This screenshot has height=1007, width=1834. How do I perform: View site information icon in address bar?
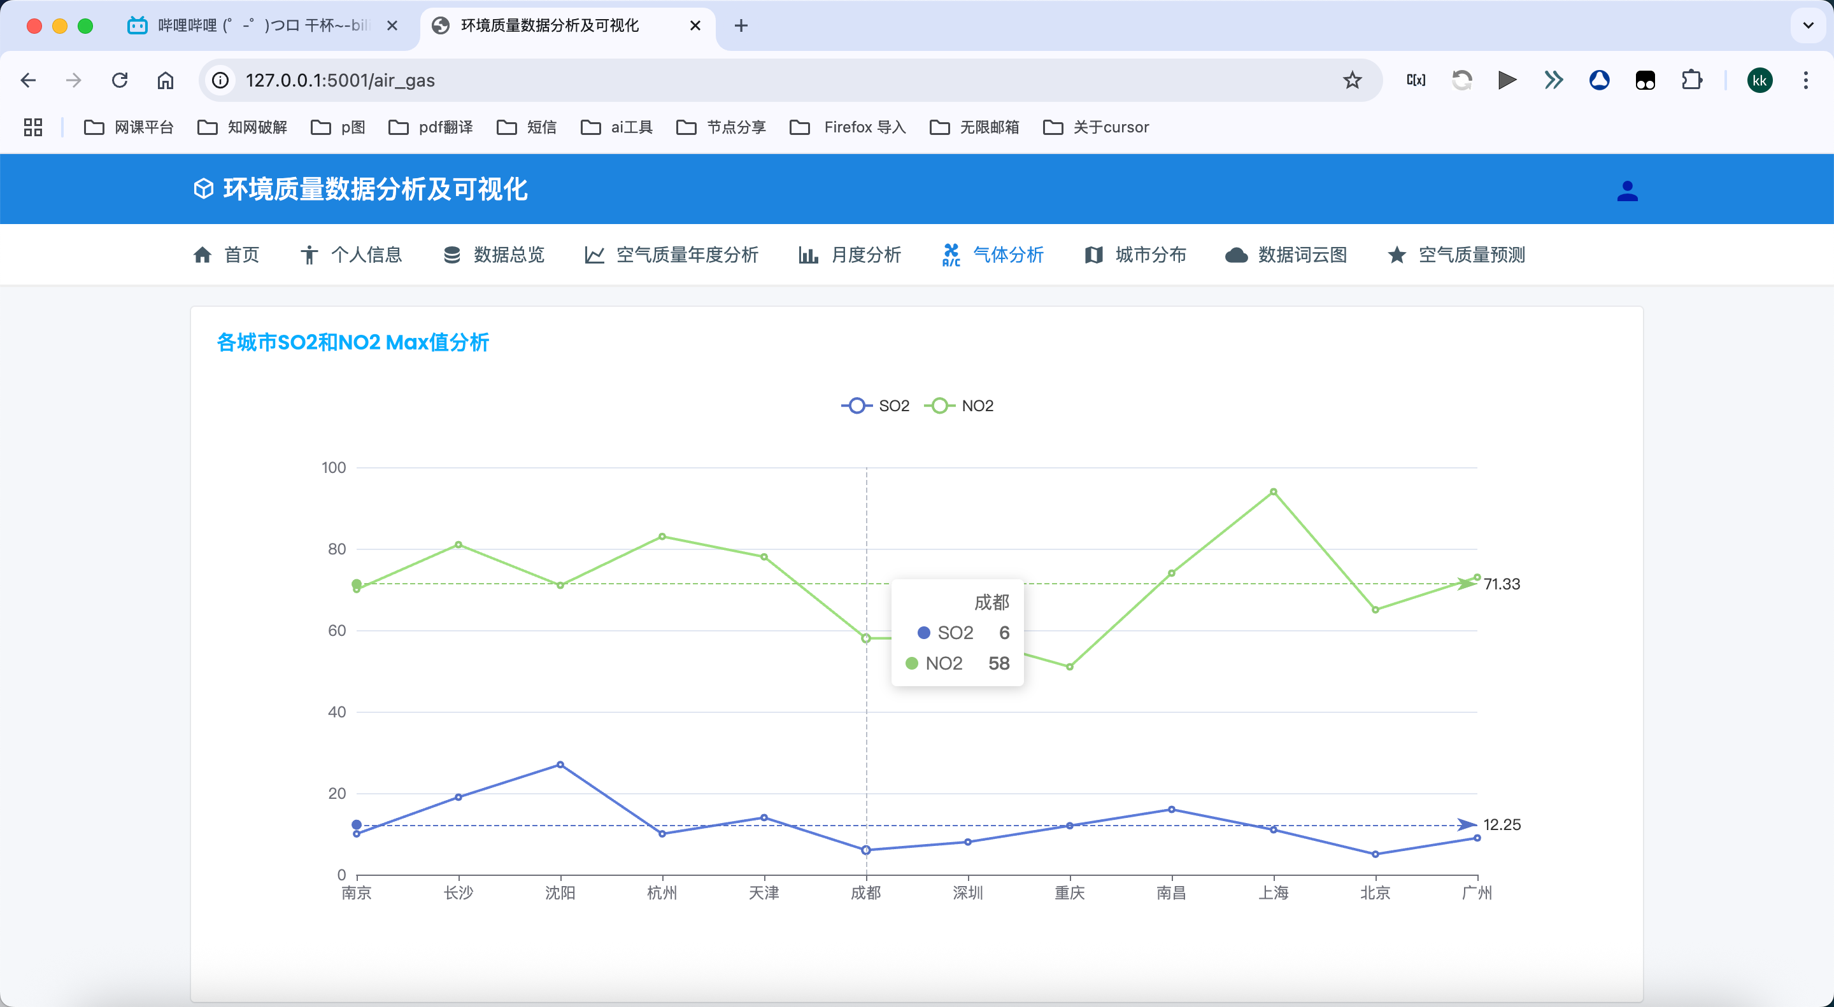click(x=221, y=80)
